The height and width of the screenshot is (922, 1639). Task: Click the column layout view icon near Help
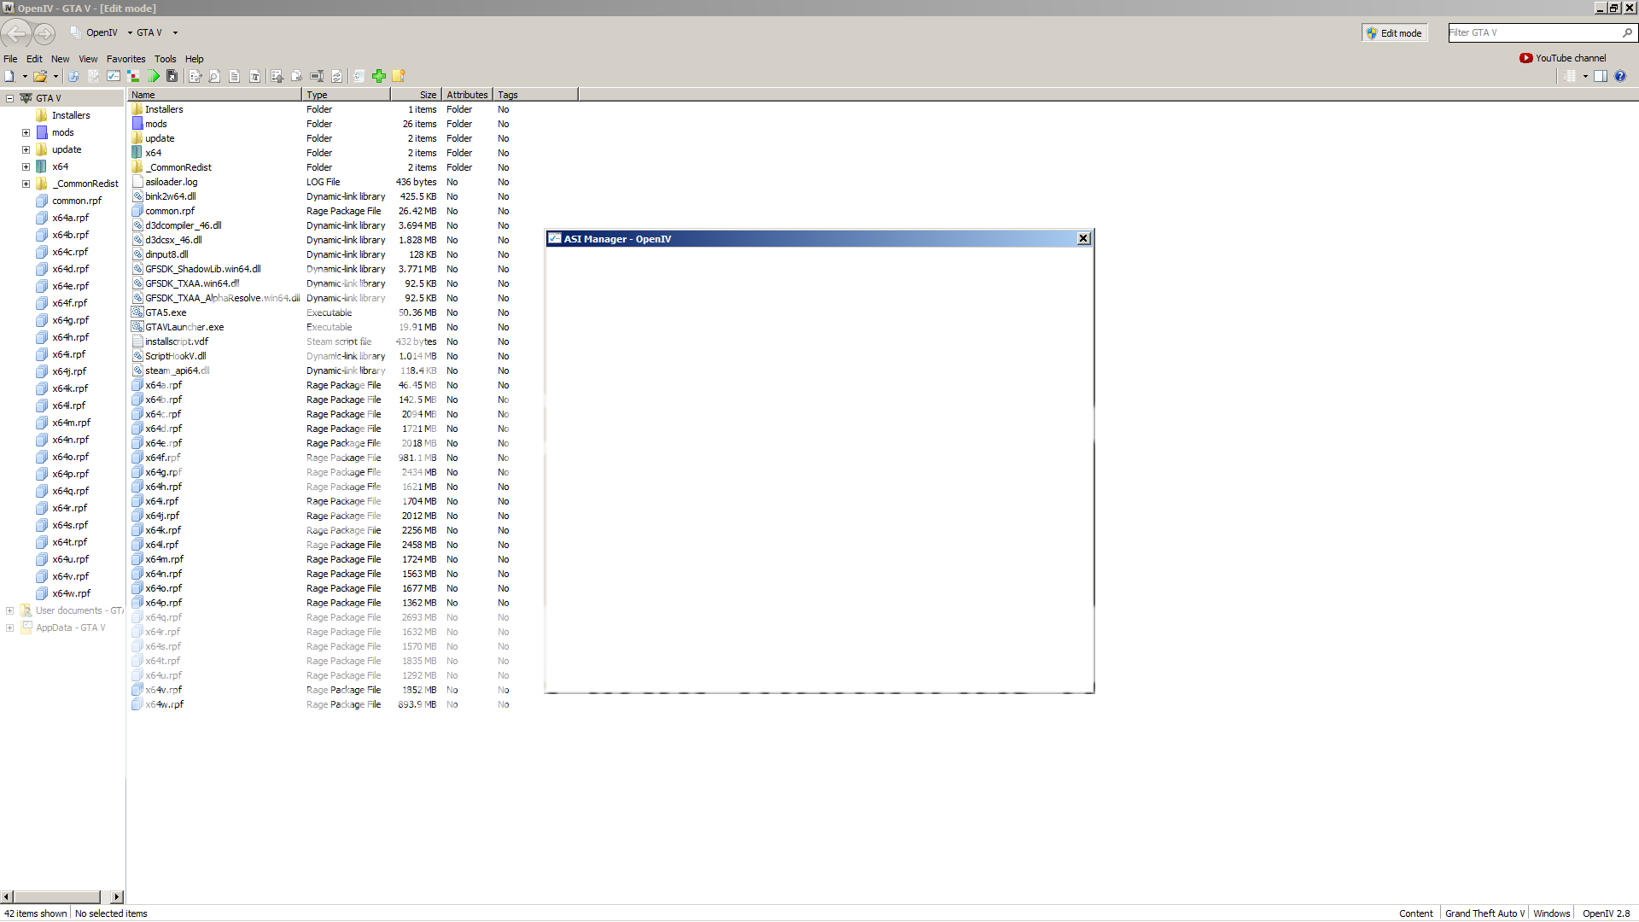tap(1601, 76)
